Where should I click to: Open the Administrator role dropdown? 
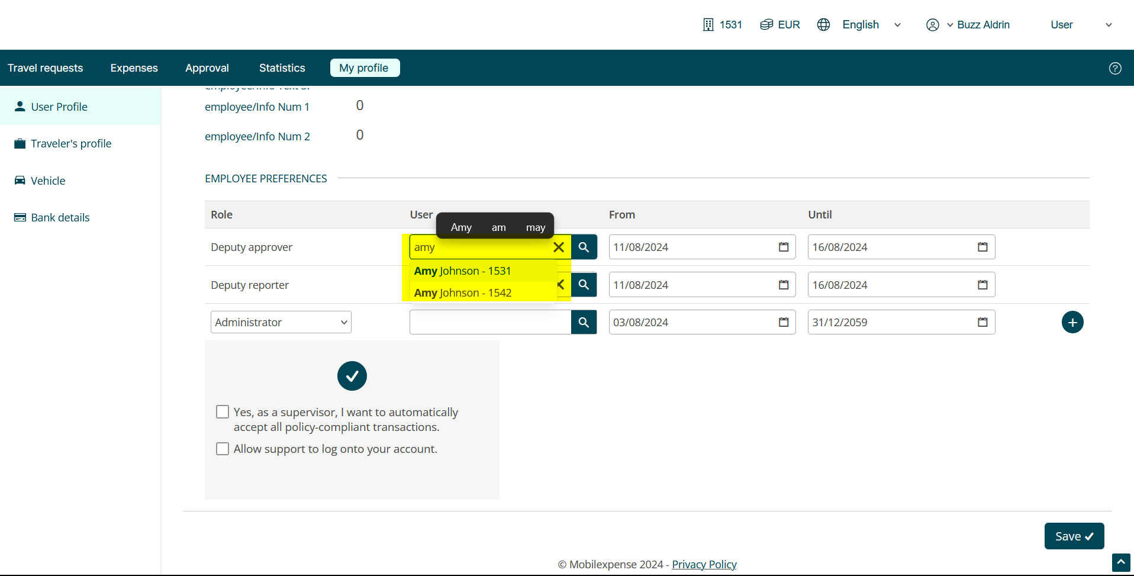tap(281, 322)
